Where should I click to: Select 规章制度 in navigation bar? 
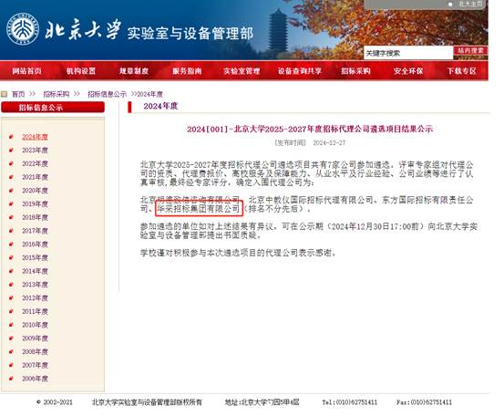(134, 71)
